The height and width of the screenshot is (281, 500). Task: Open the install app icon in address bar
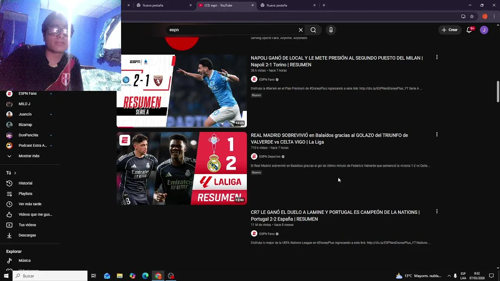[463, 16]
